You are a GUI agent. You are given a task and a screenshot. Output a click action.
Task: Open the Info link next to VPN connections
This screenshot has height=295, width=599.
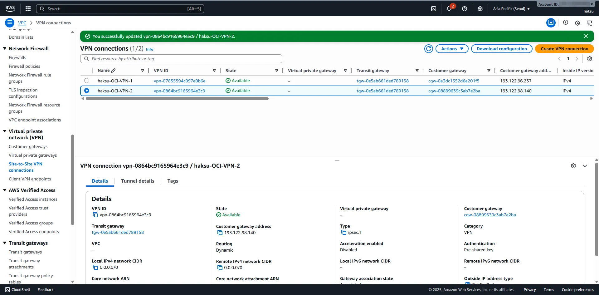pyautogui.click(x=149, y=49)
